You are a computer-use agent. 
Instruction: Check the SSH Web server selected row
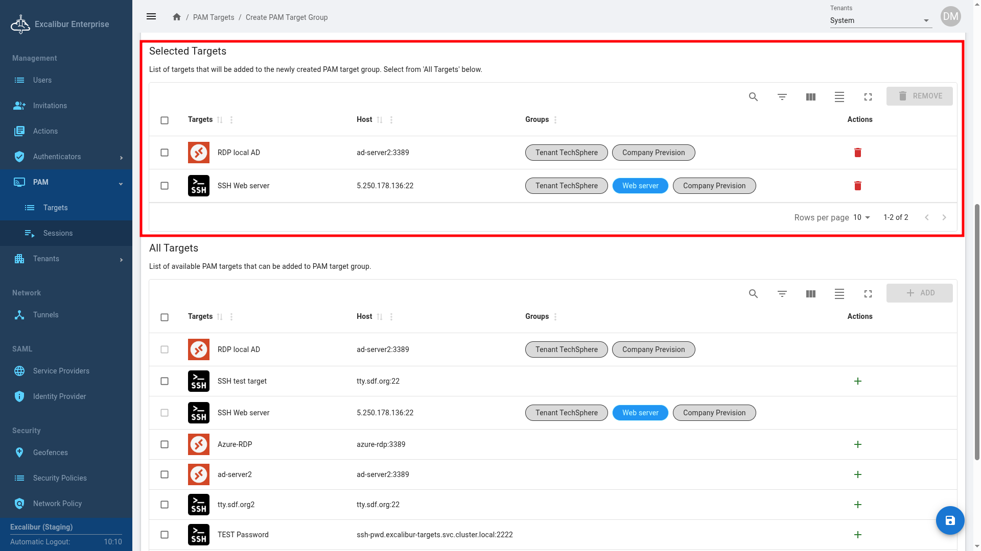[x=165, y=186]
